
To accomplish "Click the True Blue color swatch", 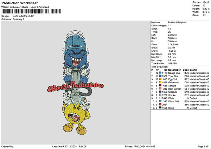I will click(x=160, y=76).
